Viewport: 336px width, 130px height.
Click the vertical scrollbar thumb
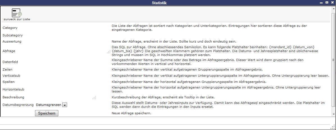pyautogui.click(x=333, y=60)
